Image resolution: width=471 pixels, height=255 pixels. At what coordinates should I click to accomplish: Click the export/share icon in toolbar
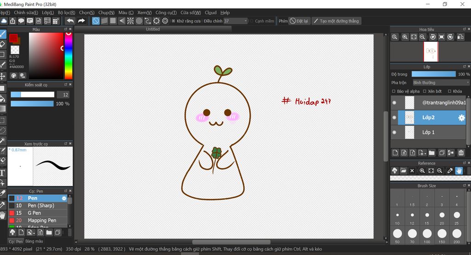coord(12,21)
